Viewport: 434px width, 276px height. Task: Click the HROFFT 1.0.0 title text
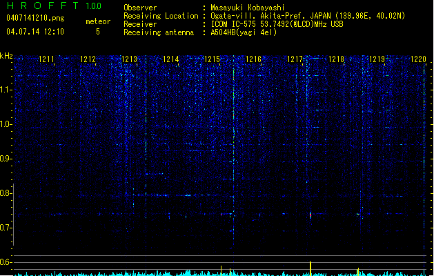pyautogui.click(x=55, y=6)
